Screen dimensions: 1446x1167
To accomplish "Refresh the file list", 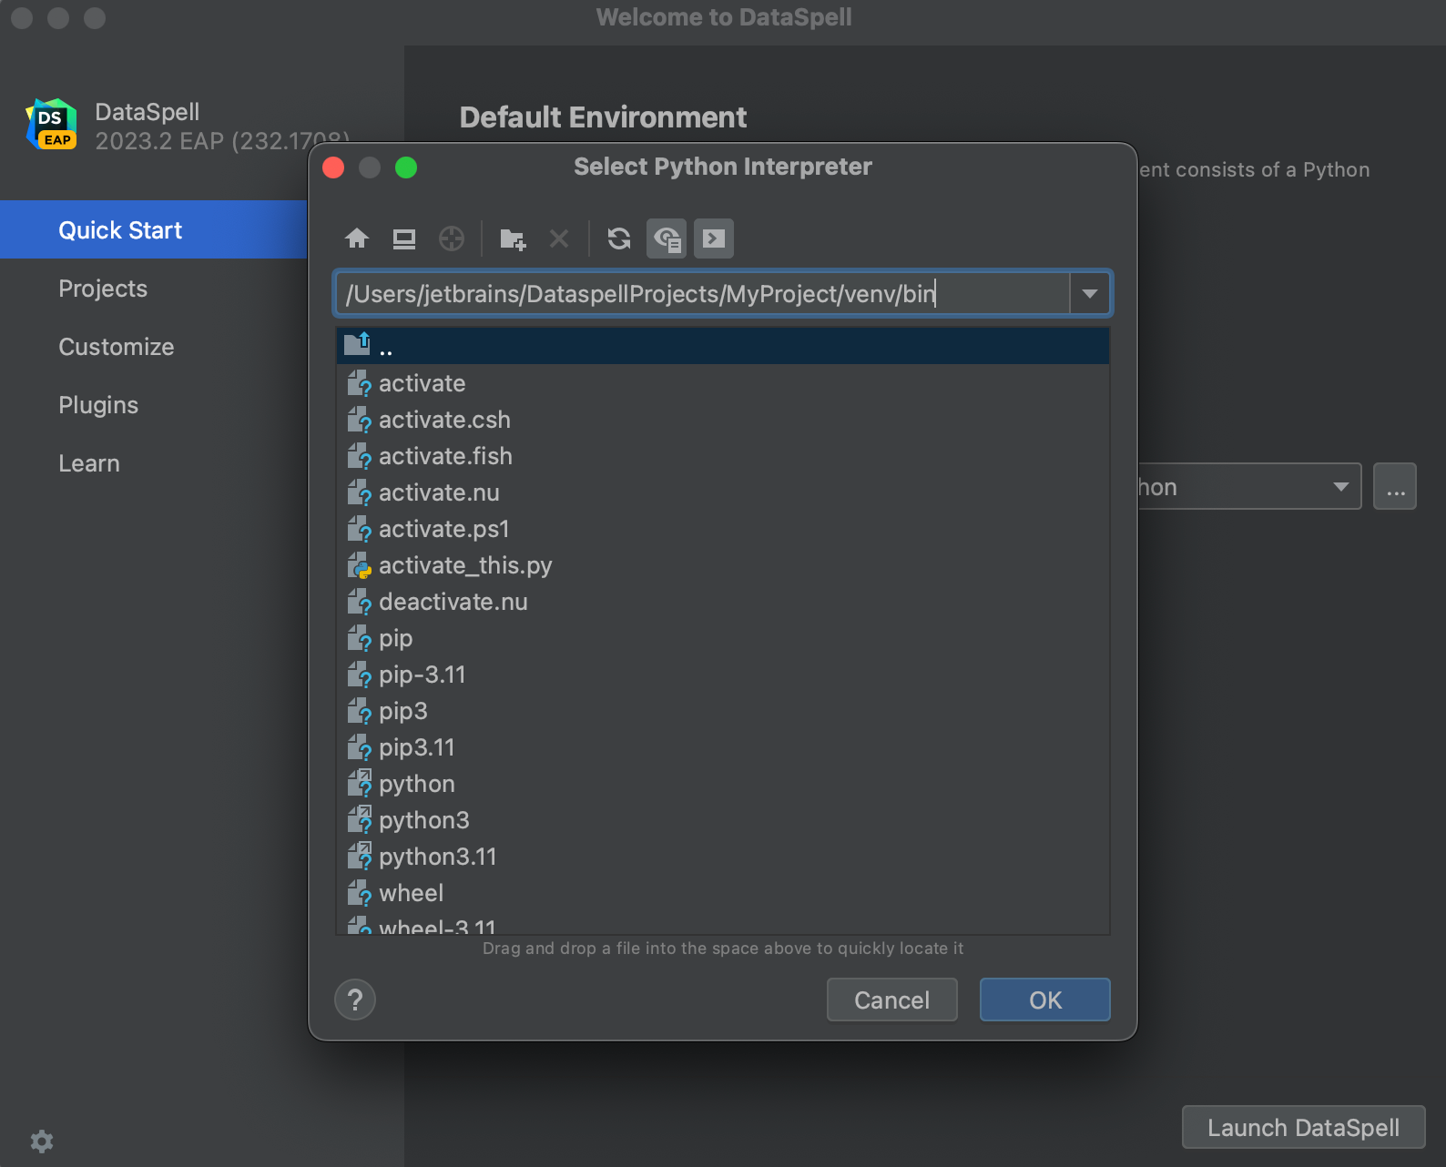I will 619,238.
